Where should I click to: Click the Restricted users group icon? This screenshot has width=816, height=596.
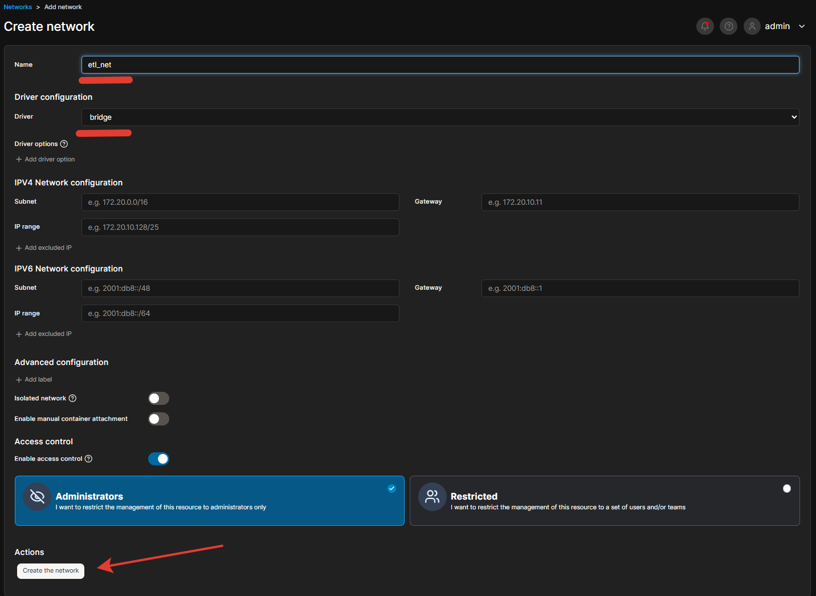tap(433, 497)
